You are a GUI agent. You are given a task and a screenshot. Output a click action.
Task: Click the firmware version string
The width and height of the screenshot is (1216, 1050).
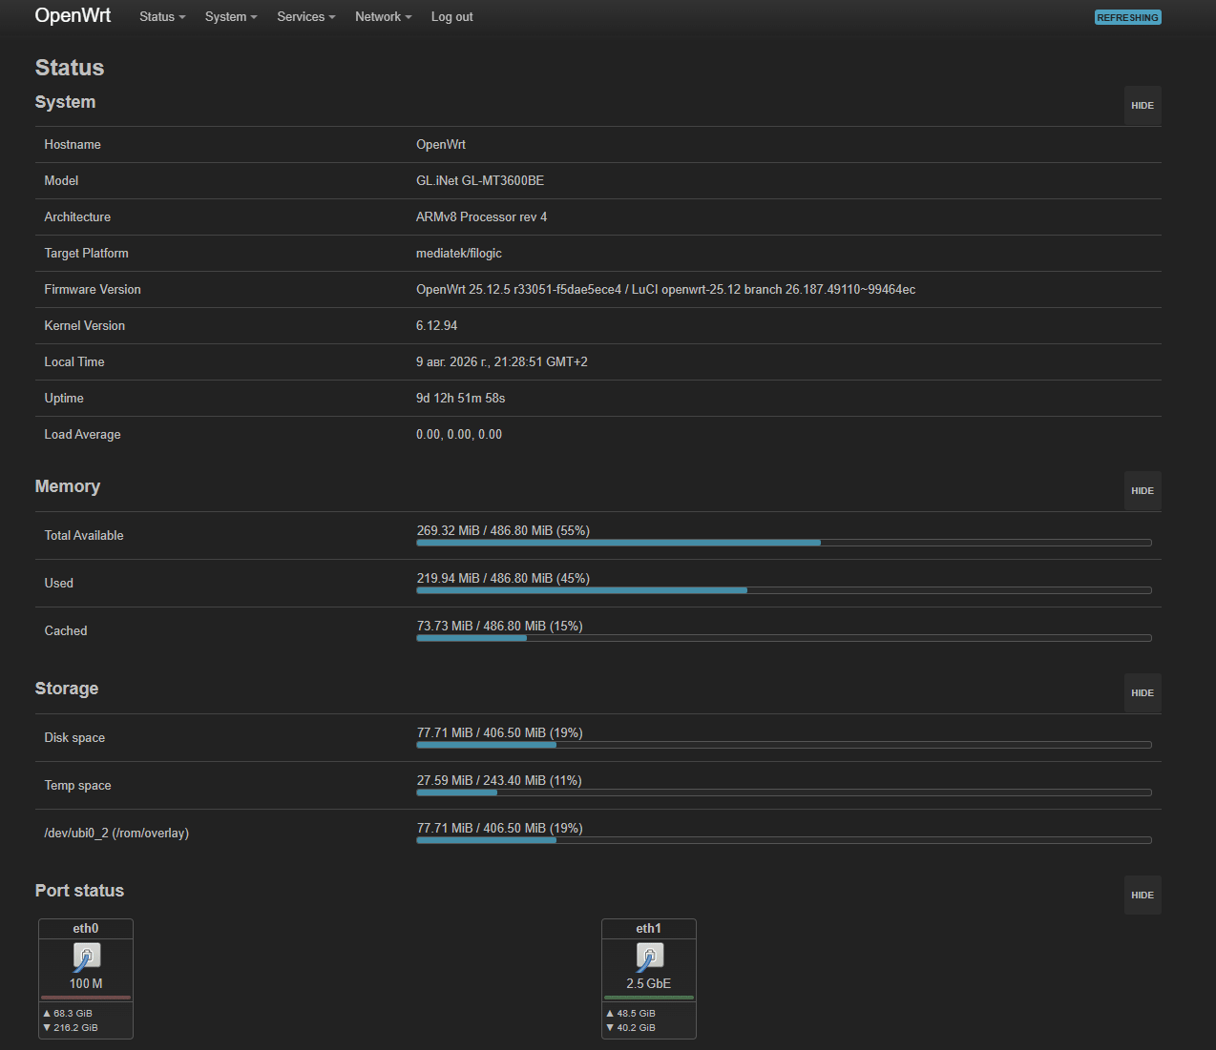coord(665,290)
